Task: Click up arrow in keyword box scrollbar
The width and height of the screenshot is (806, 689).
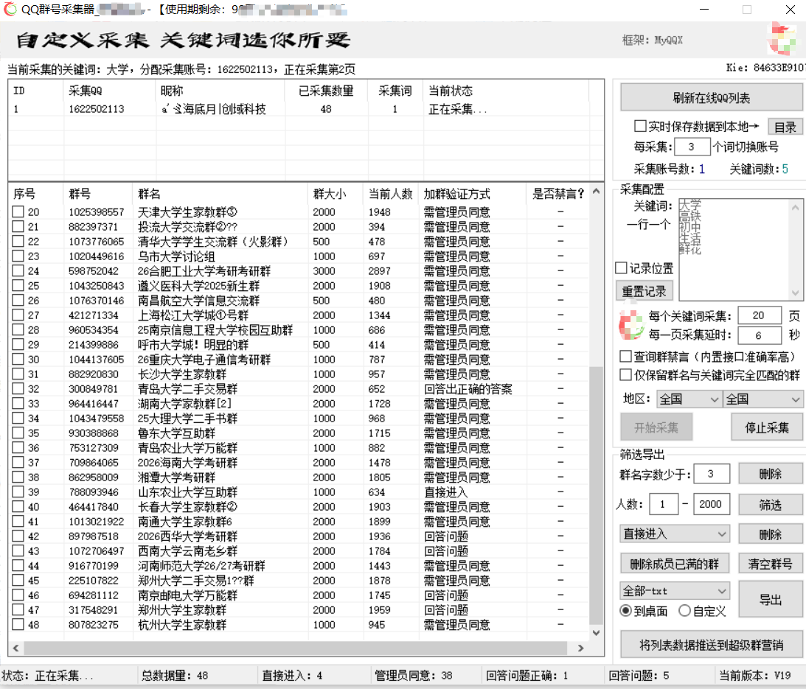Action: [x=795, y=208]
